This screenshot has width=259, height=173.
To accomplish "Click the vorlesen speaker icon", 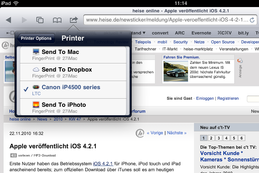I will 13,155.
